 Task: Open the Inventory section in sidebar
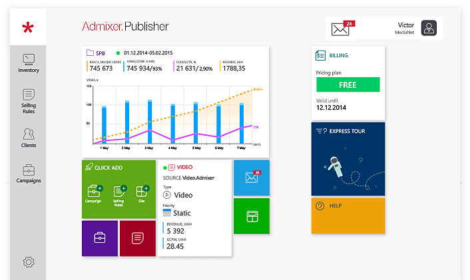(28, 63)
